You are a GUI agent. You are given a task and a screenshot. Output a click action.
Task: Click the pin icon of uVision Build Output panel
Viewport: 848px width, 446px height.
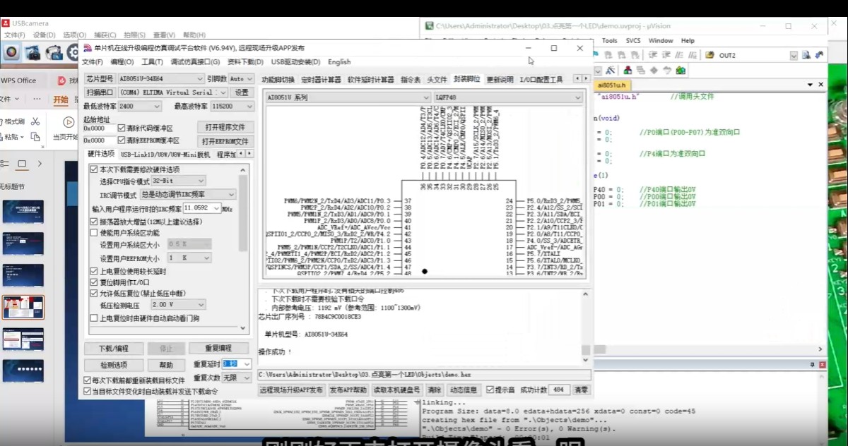tap(812, 365)
